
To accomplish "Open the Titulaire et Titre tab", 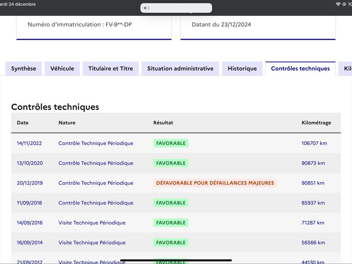I will tap(111, 69).
